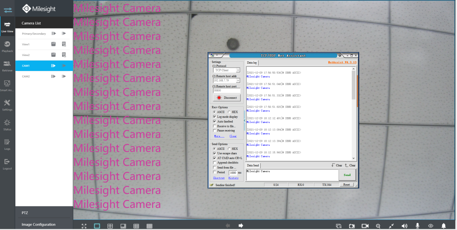Image resolution: width=457 pixels, height=230 pixels.
Task: Start recording with the video camera icon
Action: 365,226
